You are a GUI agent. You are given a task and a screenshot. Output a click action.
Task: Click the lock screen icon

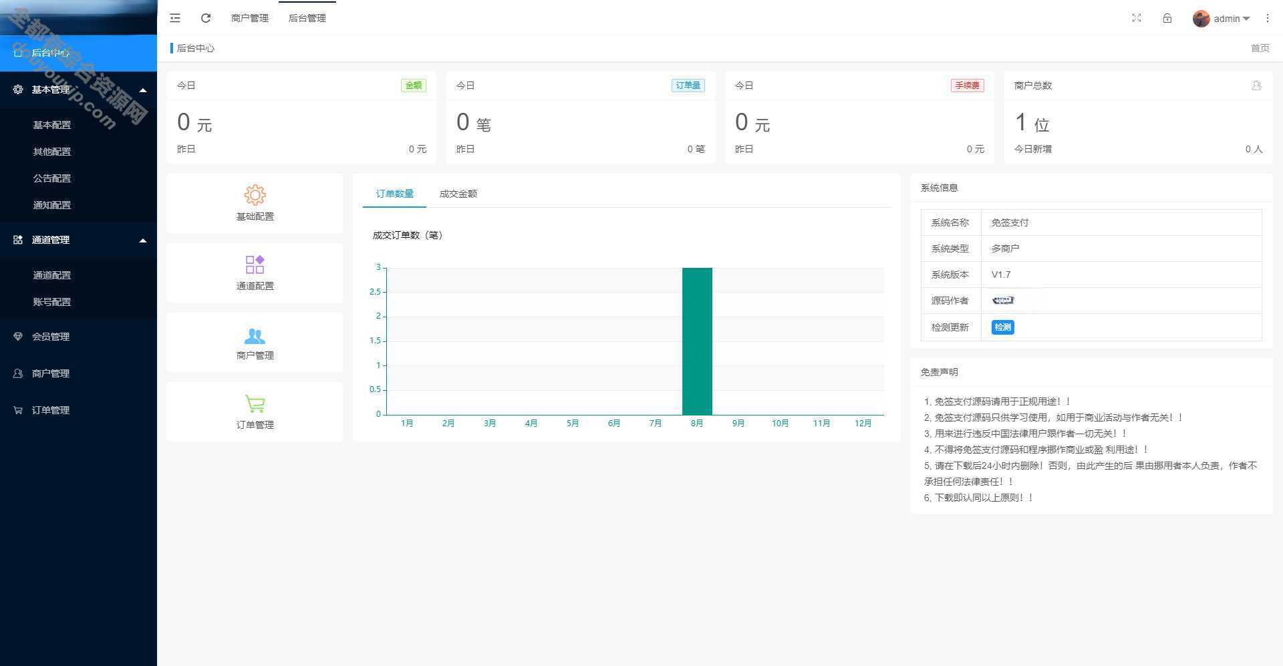(x=1167, y=18)
